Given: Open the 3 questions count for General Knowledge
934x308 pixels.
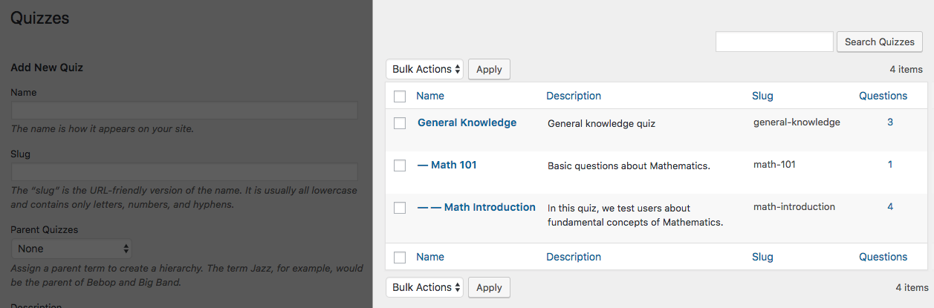Looking at the screenshot, I should pyautogui.click(x=890, y=122).
